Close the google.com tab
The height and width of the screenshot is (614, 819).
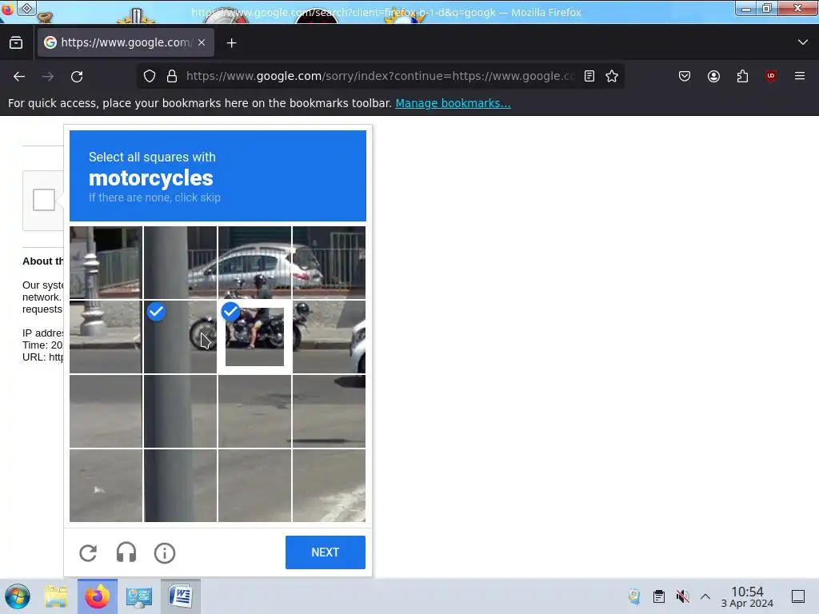tap(202, 42)
